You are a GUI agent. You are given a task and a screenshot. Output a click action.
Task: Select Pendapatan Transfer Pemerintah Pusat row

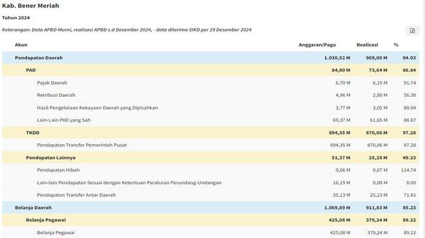coord(211,145)
